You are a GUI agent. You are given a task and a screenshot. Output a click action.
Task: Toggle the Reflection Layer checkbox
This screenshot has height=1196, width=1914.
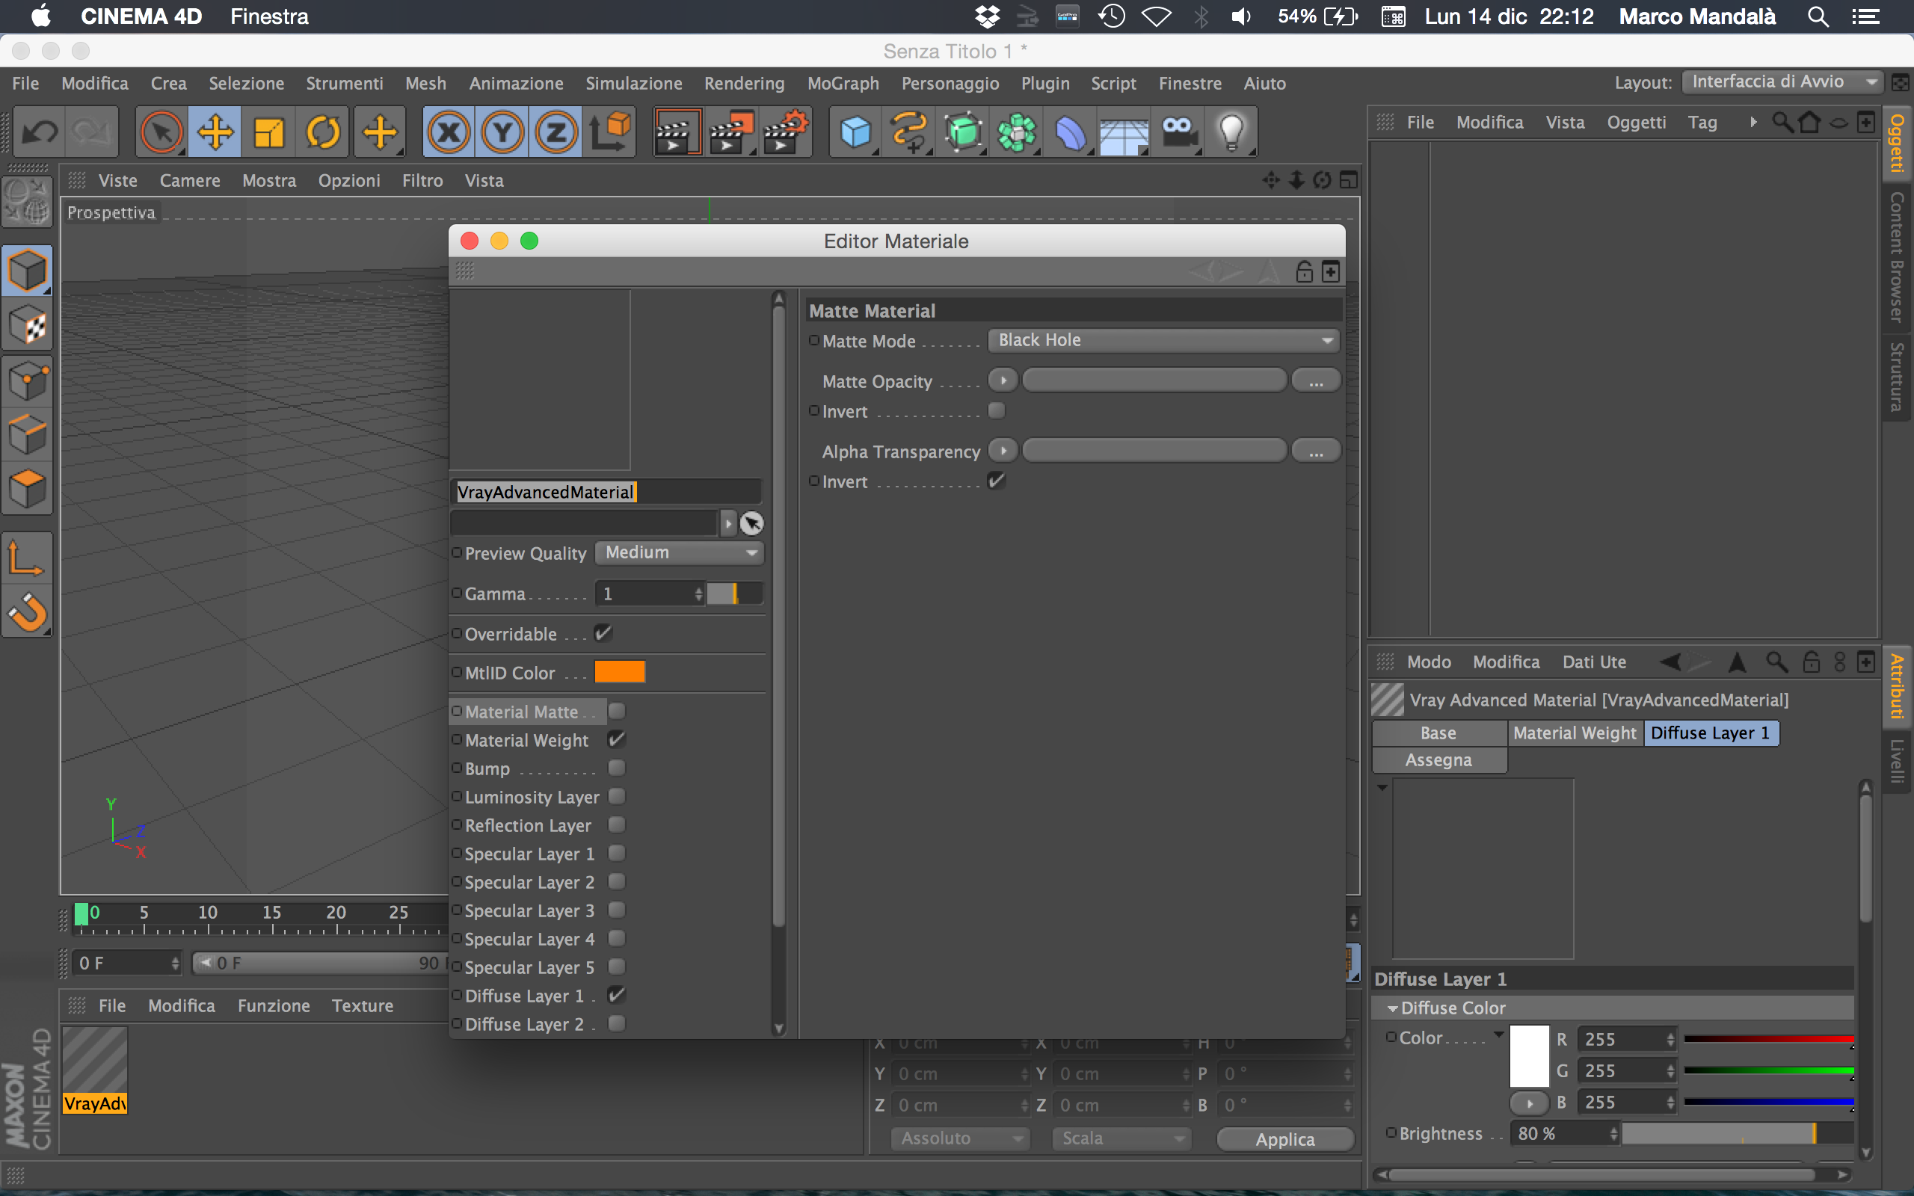coord(617,825)
